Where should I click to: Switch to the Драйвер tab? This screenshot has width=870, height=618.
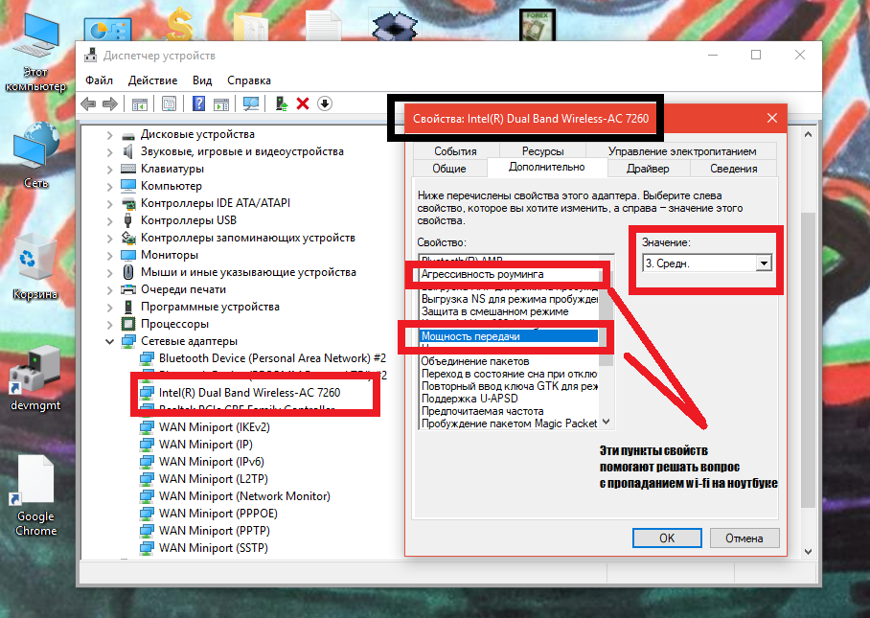tap(648, 169)
